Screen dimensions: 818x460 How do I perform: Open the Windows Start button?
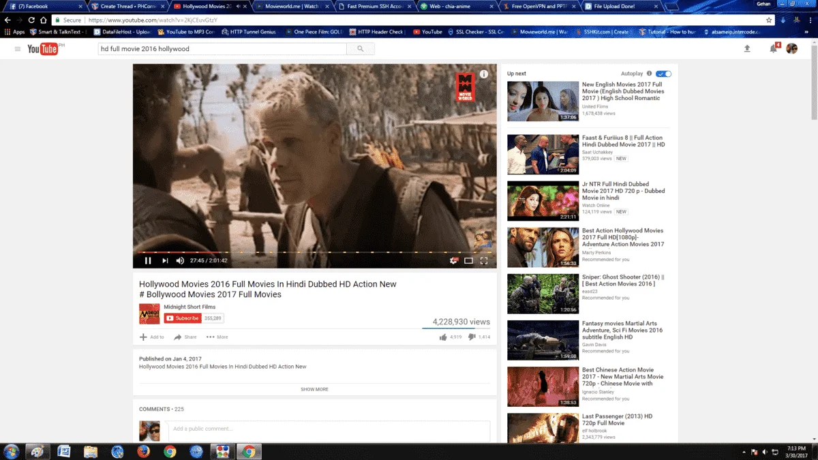pyautogui.click(x=12, y=452)
